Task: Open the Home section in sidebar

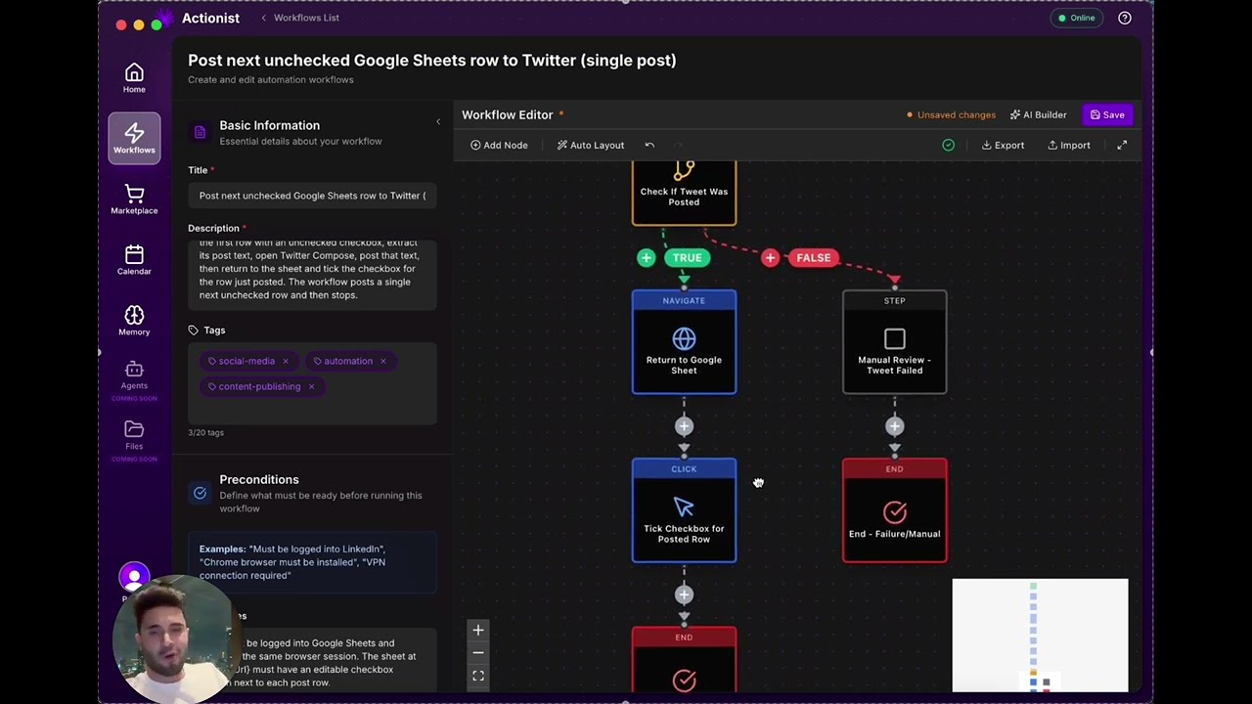Action: [x=134, y=78]
